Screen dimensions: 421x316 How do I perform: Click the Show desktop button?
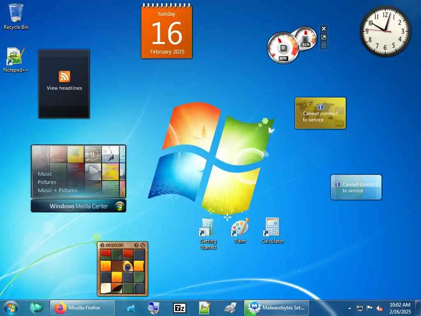point(418,308)
